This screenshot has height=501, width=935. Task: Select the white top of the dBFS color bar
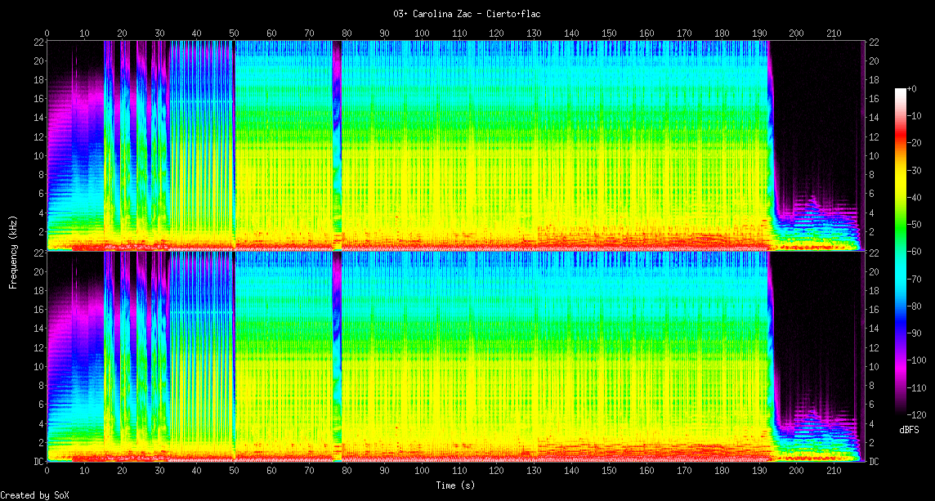pos(900,91)
